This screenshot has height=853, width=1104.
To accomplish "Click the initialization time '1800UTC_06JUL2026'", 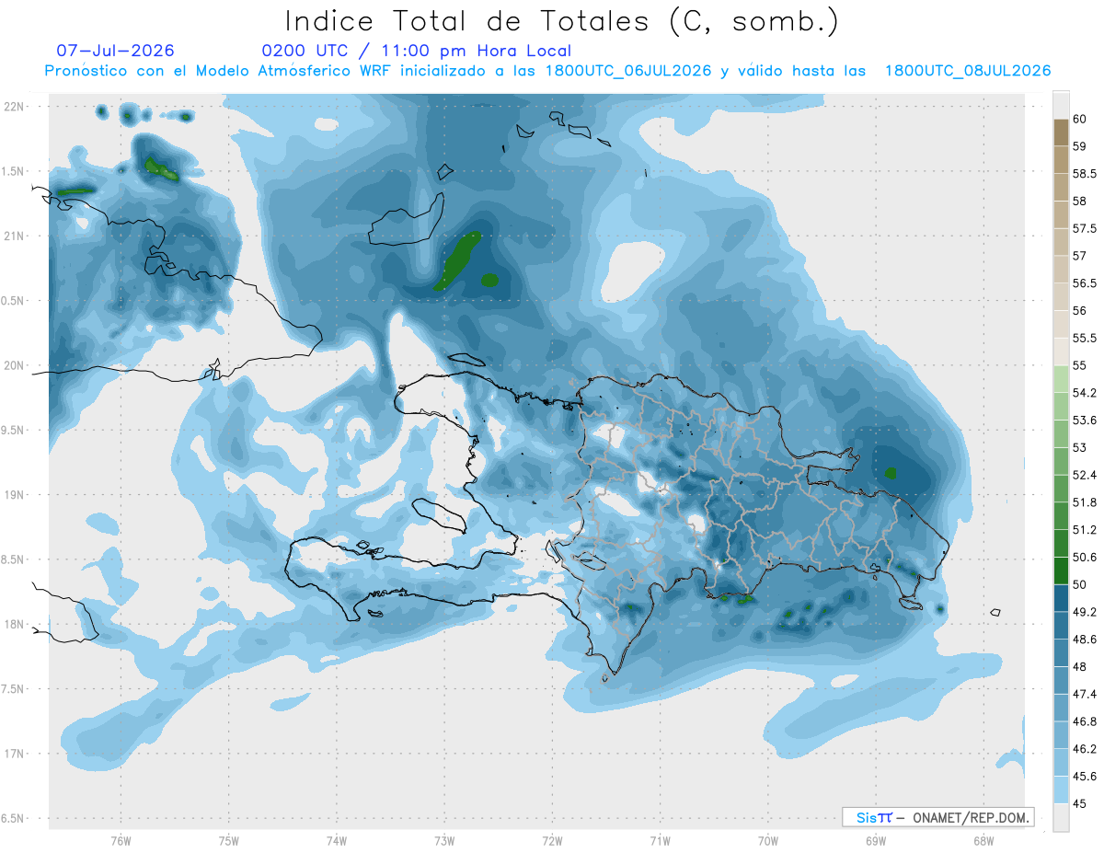I will pyautogui.click(x=628, y=71).
